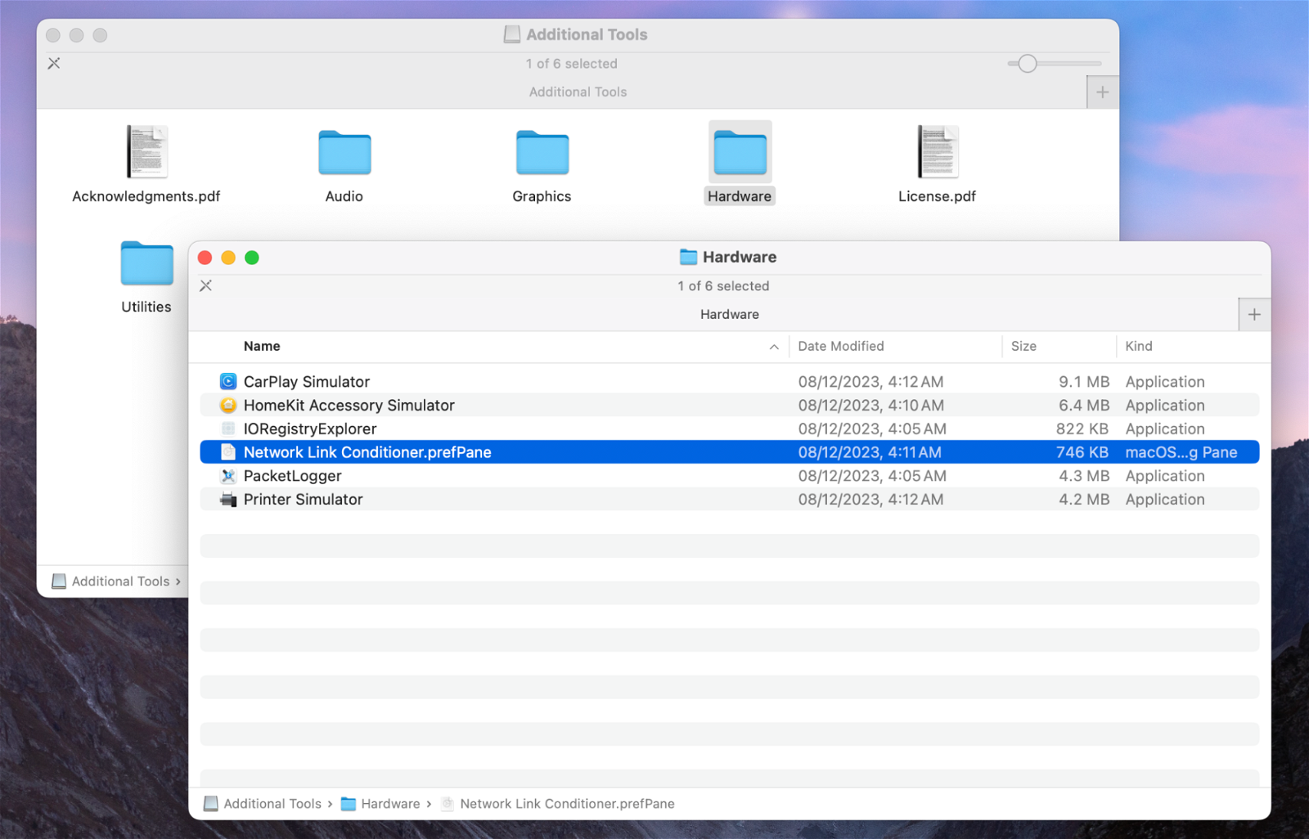Viewport: 1309px width, 839px height.
Task: Add new tab in Hardware window
Action: (x=1254, y=315)
